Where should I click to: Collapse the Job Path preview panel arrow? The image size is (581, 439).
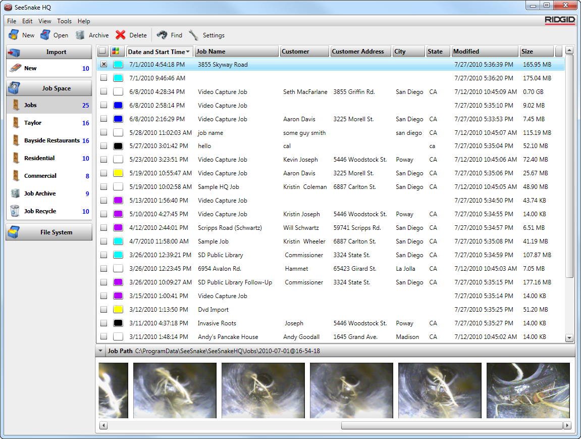(x=100, y=351)
